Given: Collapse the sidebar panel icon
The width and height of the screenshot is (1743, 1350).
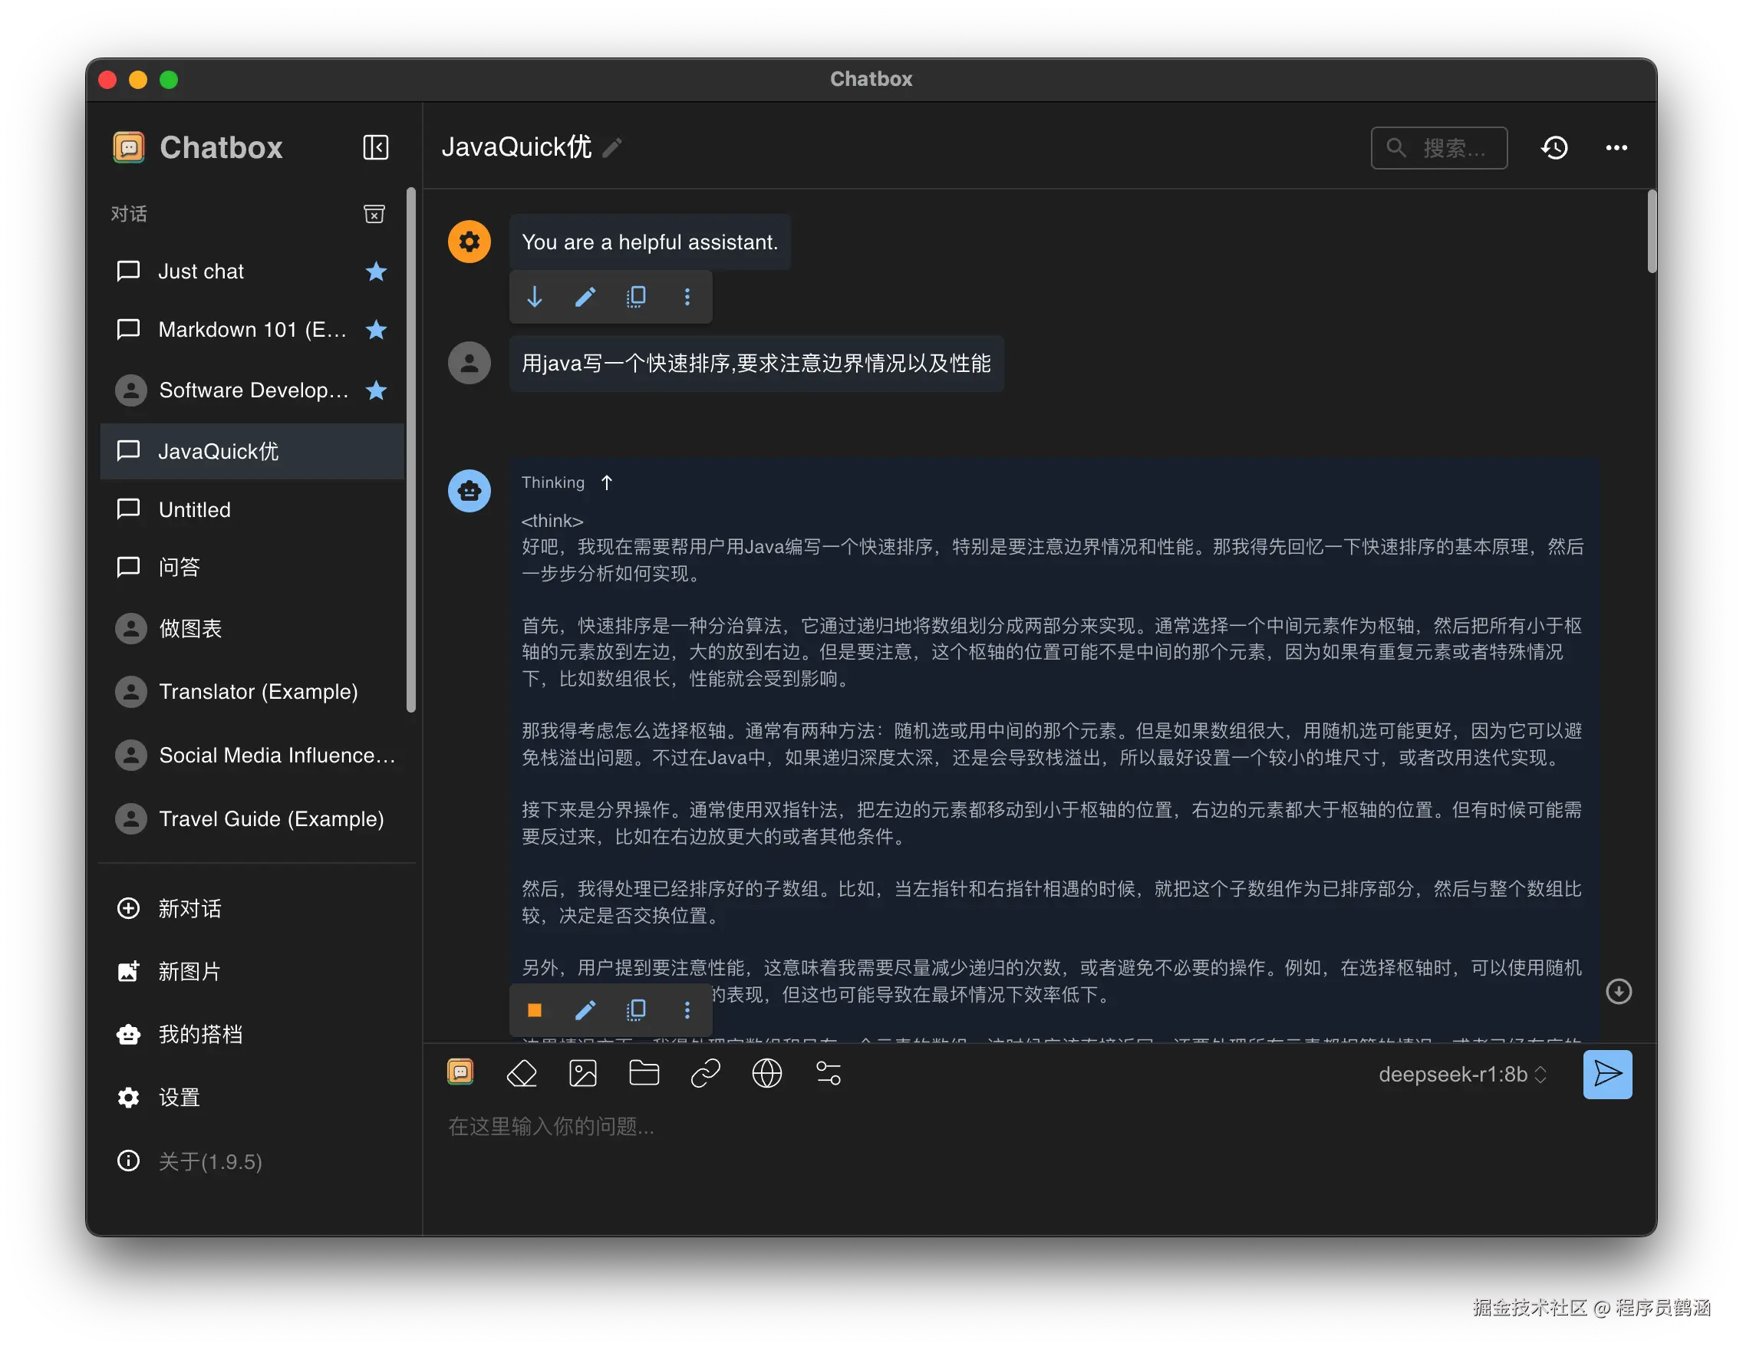Looking at the screenshot, I should coord(375,147).
